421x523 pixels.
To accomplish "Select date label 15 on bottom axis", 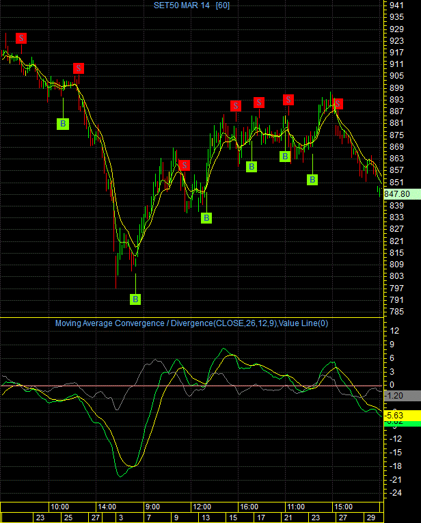I will click(233, 518).
